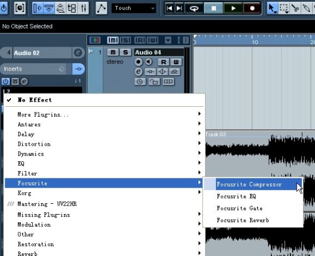315x256 pixels.
Task: Select the Range Selection tool
Action: [x=284, y=8]
